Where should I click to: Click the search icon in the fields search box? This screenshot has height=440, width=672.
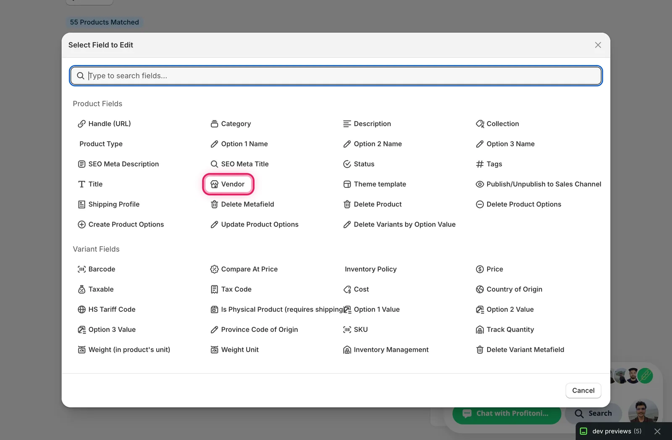(x=81, y=76)
